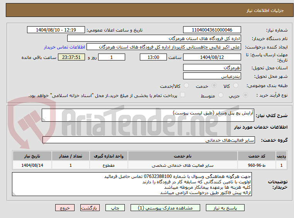
Task: Click the توضیحات خریدار notes textarea
Action: 132,184
